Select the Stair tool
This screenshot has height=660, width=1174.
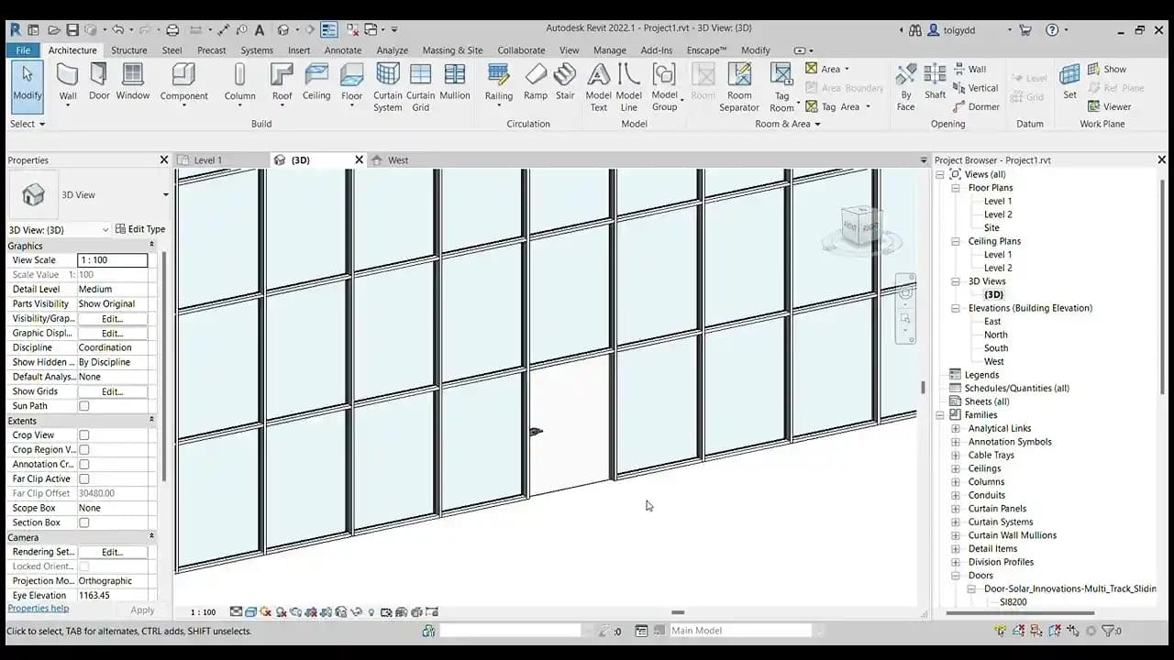click(x=565, y=81)
